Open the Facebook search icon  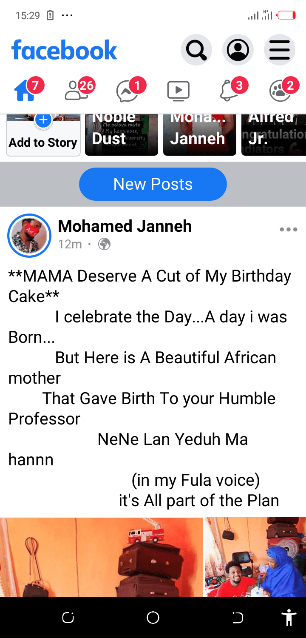click(196, 50)
